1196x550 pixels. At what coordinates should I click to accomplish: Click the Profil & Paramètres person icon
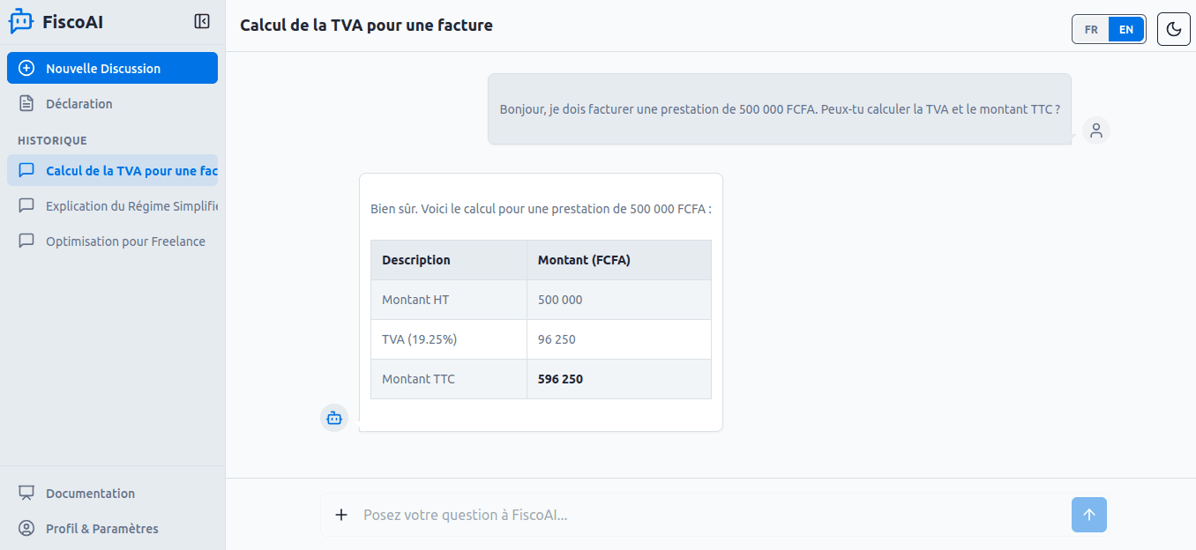(26, 528)
